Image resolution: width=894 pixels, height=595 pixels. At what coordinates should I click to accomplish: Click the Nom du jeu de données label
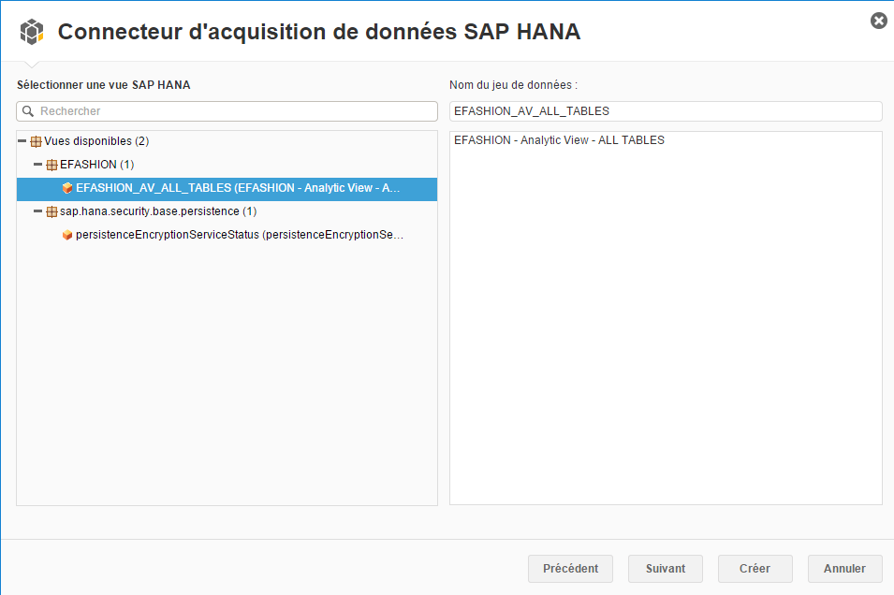tap(513, 85)
